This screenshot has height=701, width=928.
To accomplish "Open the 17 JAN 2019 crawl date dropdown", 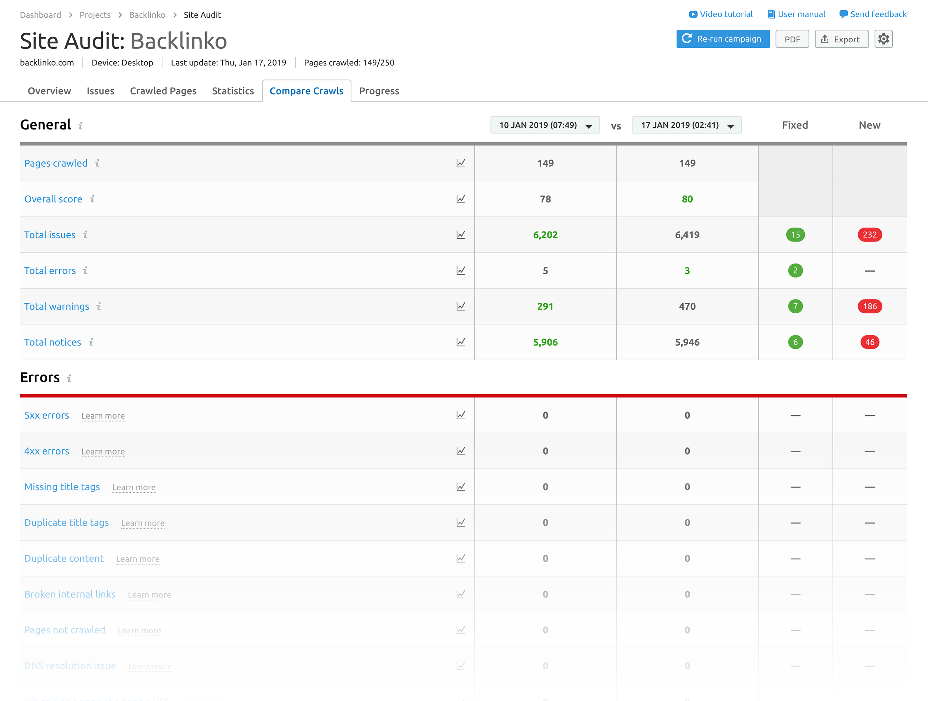I will tap(686, 125).
